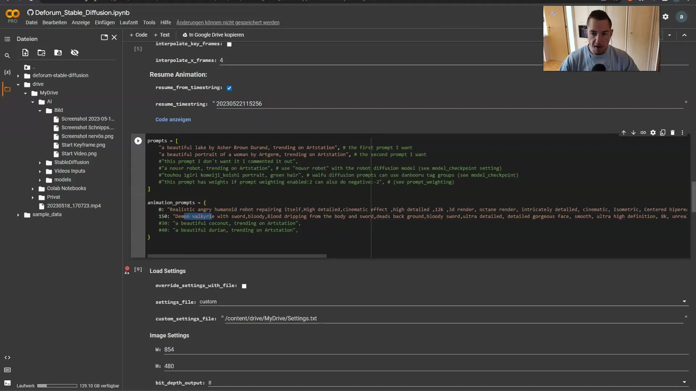Viewport: 696px width, 391px height.
Task: Open table of contents sidebar icon
Action: 7,39
